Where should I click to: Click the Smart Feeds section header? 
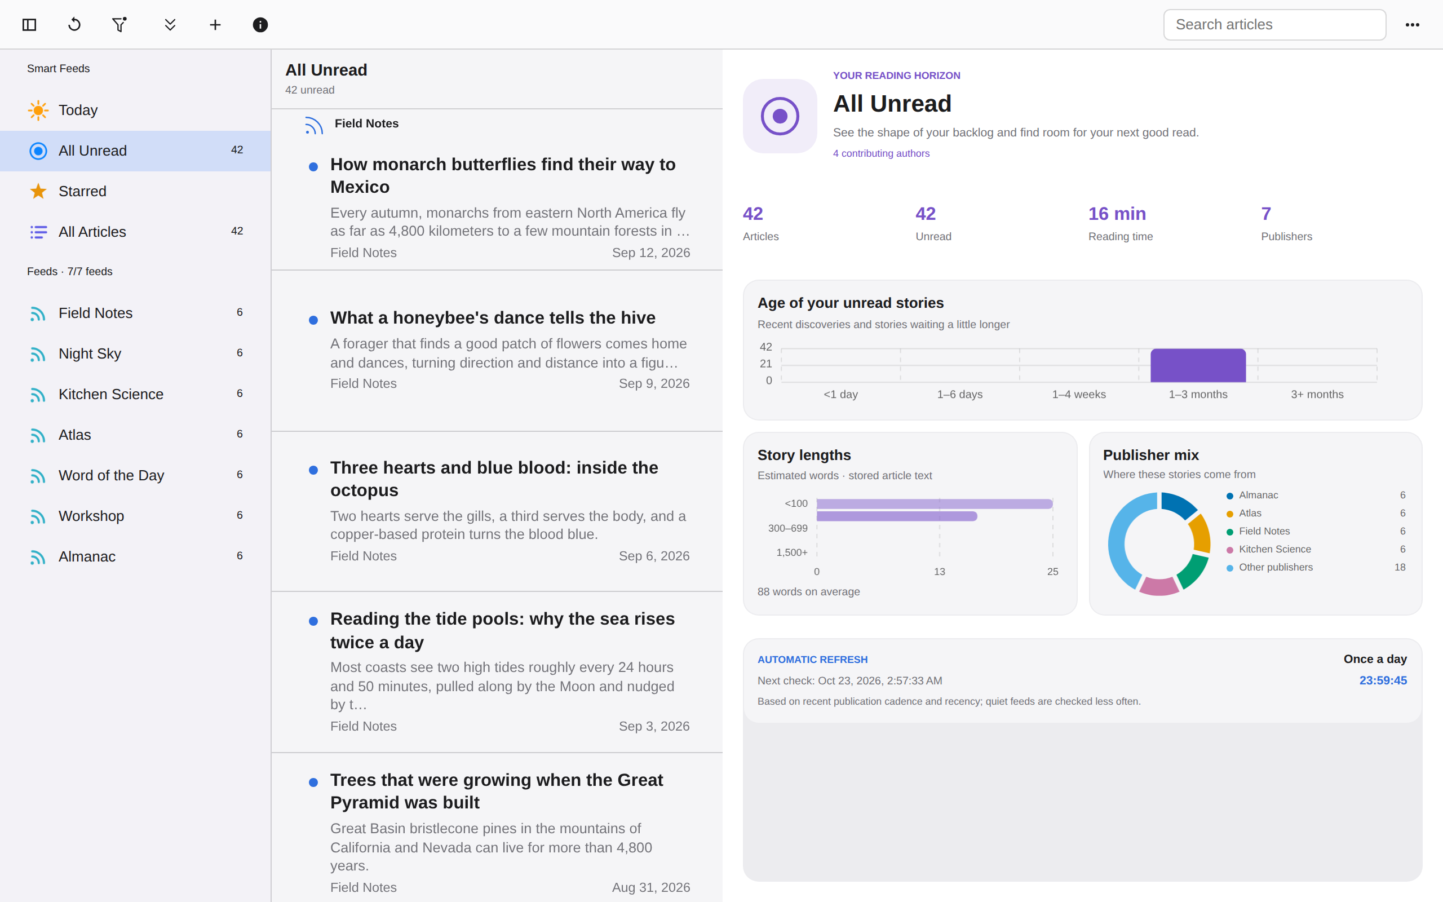coord(59,69)
